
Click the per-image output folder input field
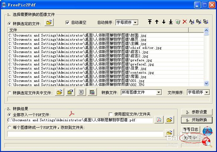(85, 134)
